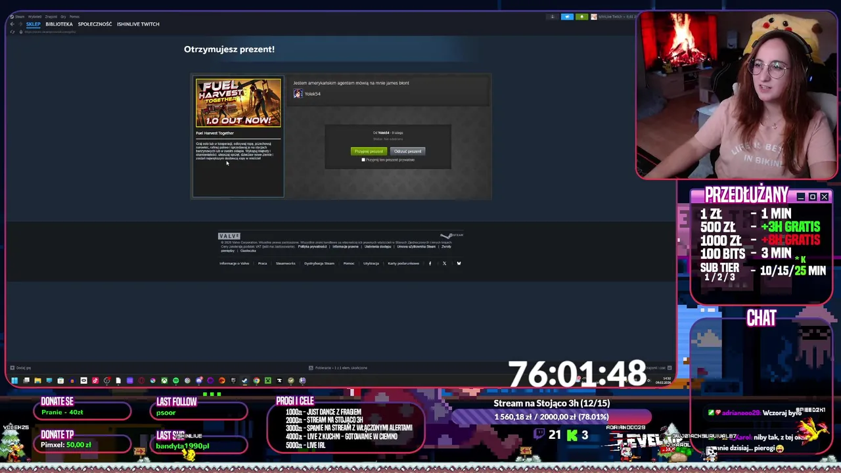Viewport: 841px width, 473px height.
Task: Switch to the Steam taskbar icon
Action: 244,380
